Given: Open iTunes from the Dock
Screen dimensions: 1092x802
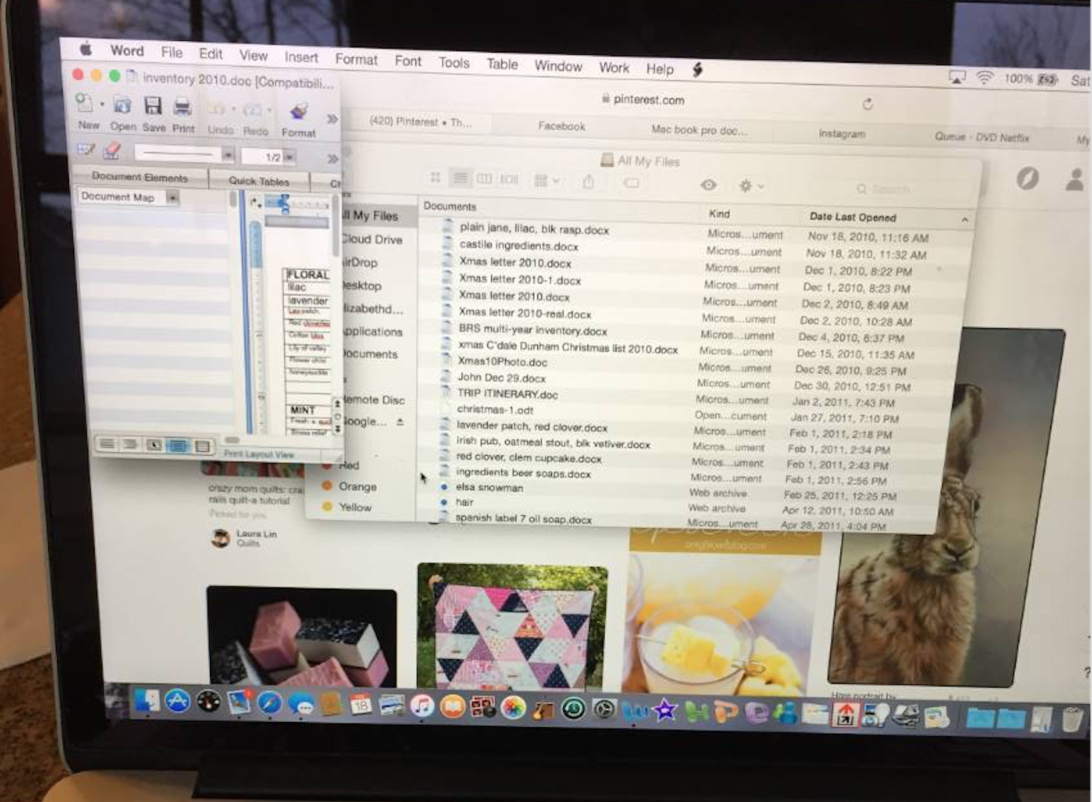Looking at the screenshot, I should point(422,706).
